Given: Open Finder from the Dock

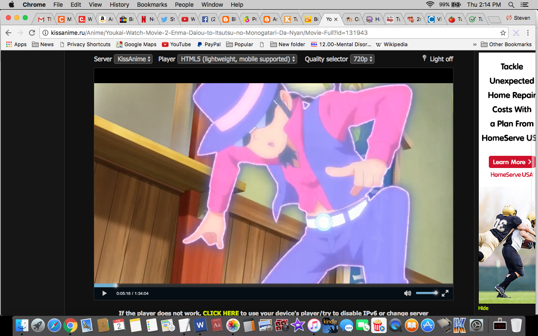Looking at the screenshot, I should pos(22,325).
